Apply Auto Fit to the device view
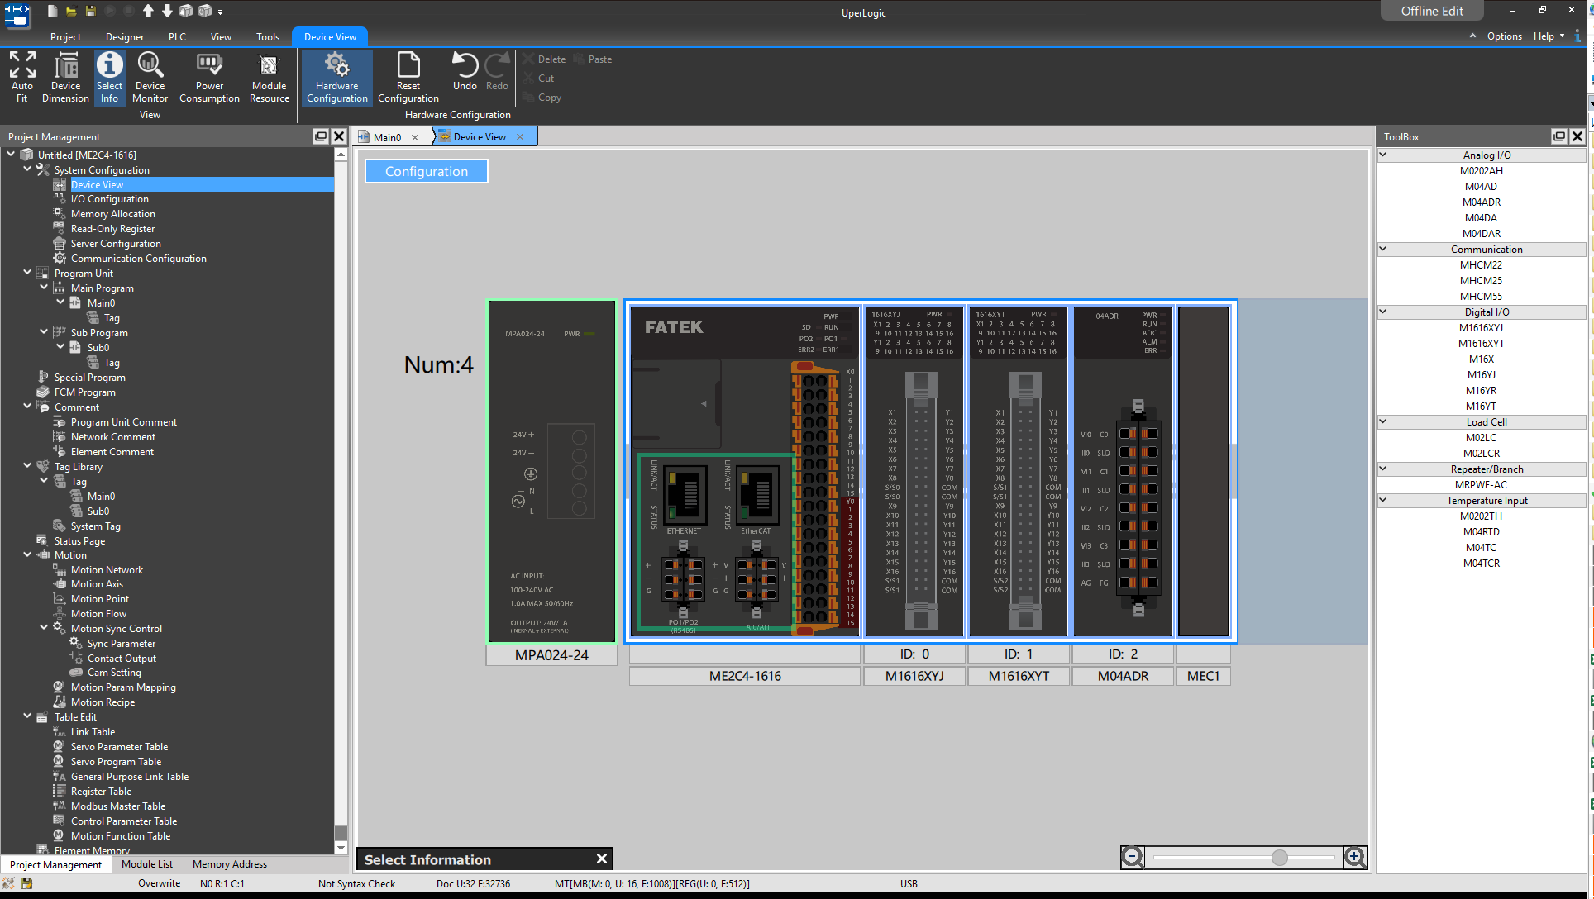 click(21, 77)
